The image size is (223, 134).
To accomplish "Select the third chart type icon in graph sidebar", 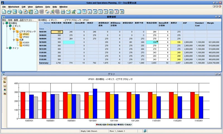I will coord(5,86).
